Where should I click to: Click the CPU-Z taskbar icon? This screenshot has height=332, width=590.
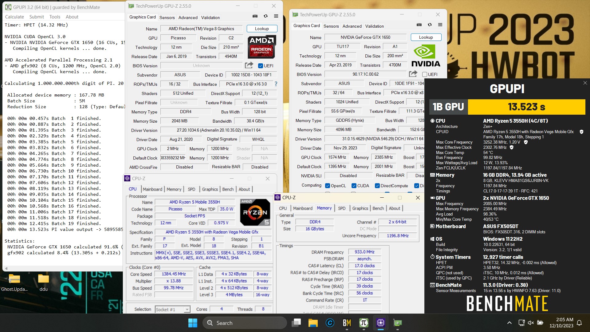tap(380, 323)
